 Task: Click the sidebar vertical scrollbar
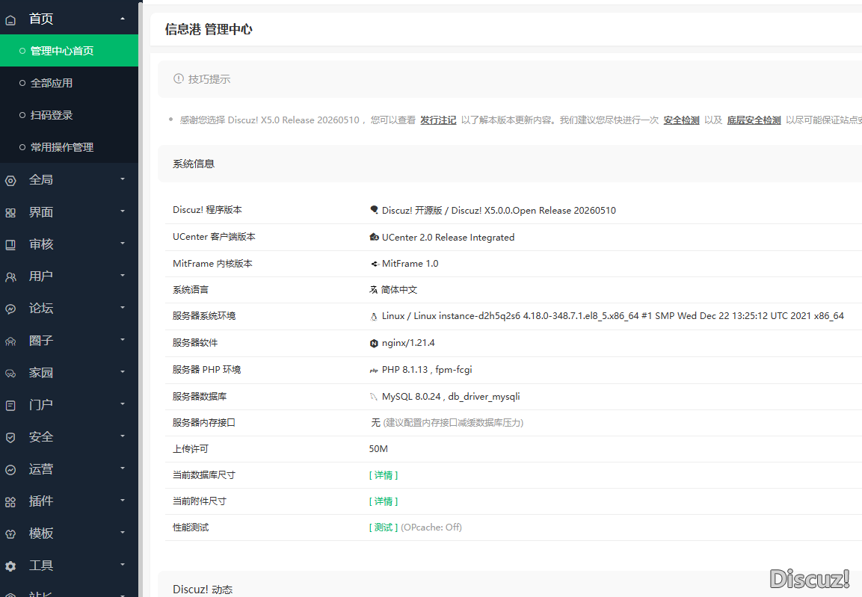pos(141,298)
